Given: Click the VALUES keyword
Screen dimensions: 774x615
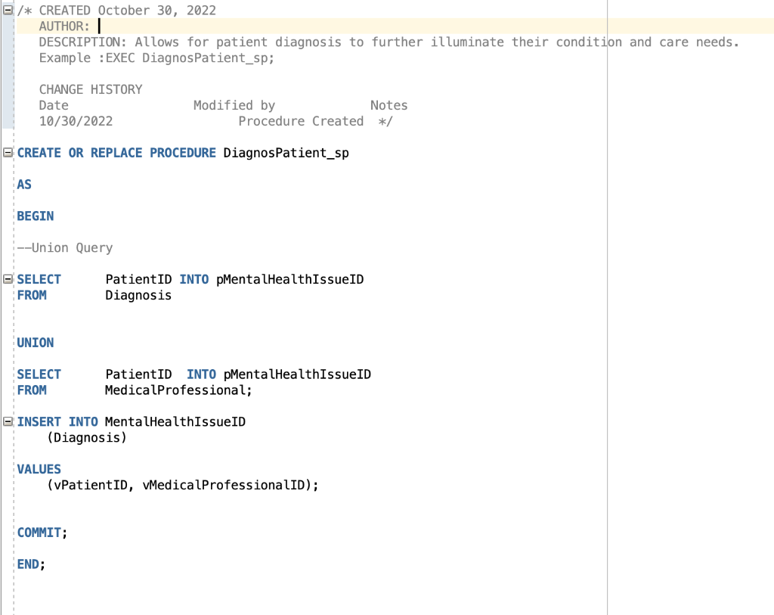Looking at the screenshot, I should click(39, 468).
